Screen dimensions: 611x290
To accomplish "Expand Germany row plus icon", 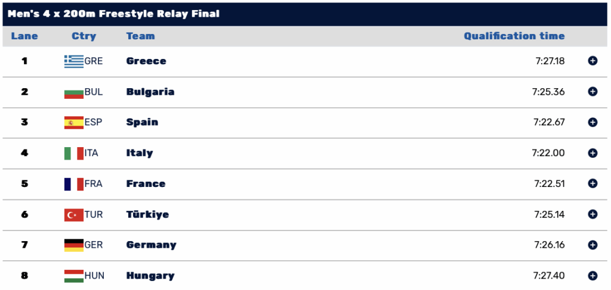I will 593,245.
